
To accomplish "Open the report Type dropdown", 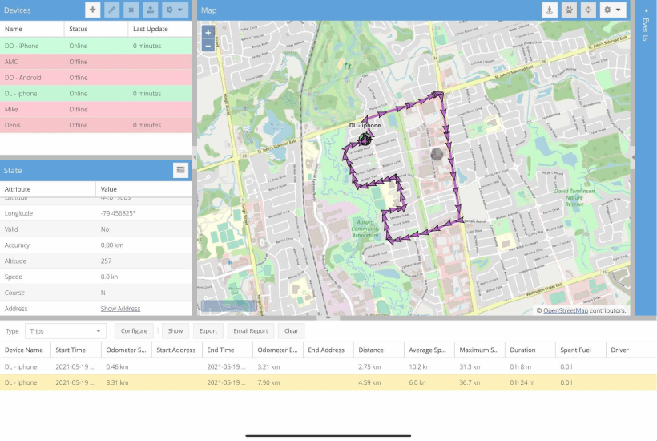I will click(66, 330).
